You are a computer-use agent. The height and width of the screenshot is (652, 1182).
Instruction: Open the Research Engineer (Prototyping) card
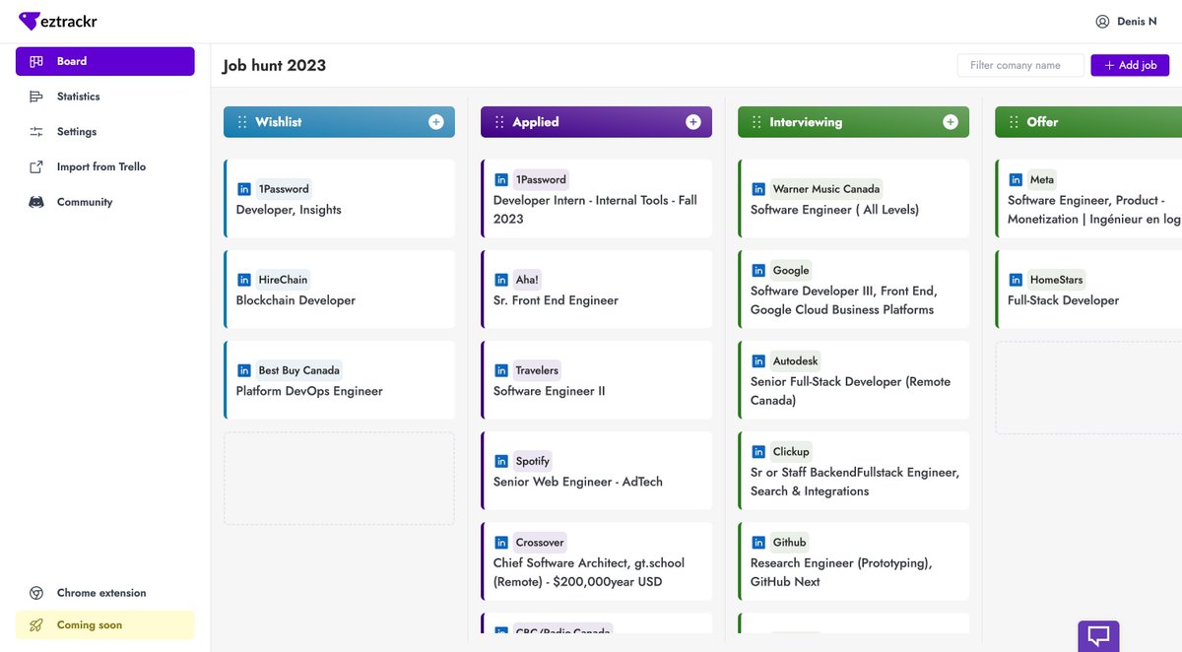coord(853,561)
